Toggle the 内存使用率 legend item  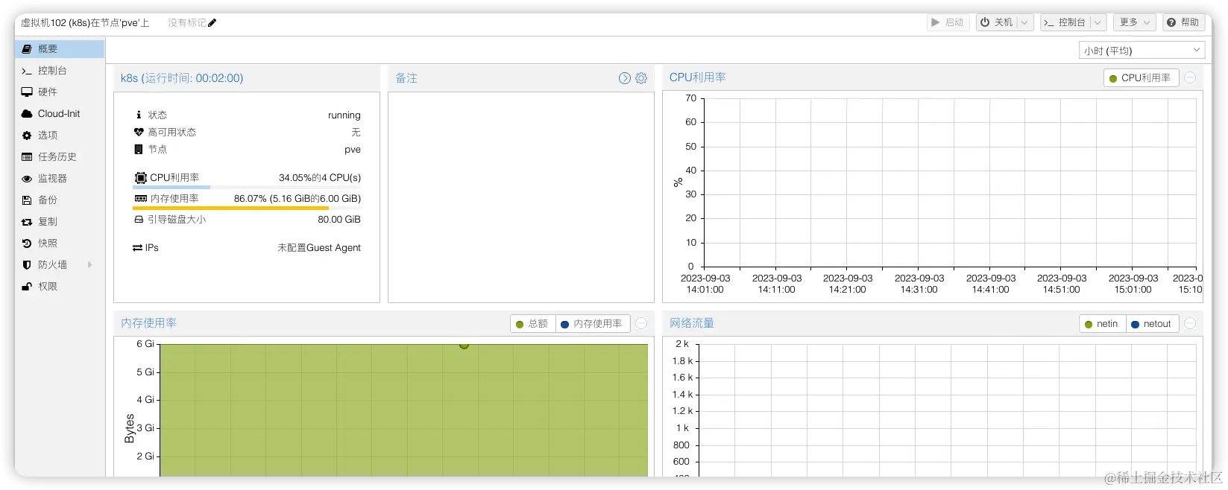tap(593, 324)
